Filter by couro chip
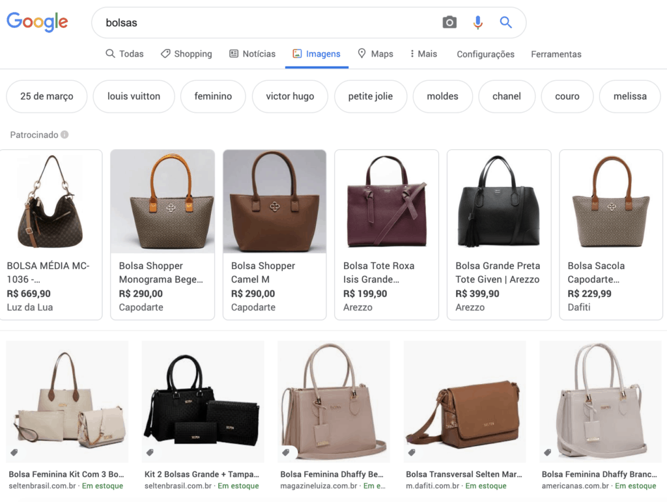 pyautogui.click(x=567, y=96)
